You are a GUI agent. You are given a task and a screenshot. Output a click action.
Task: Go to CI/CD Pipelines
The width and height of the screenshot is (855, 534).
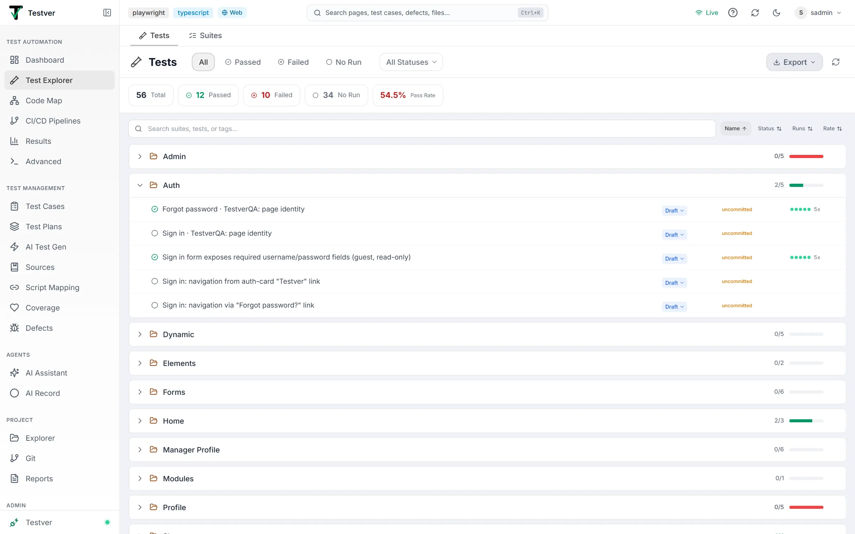coord(59,121)
